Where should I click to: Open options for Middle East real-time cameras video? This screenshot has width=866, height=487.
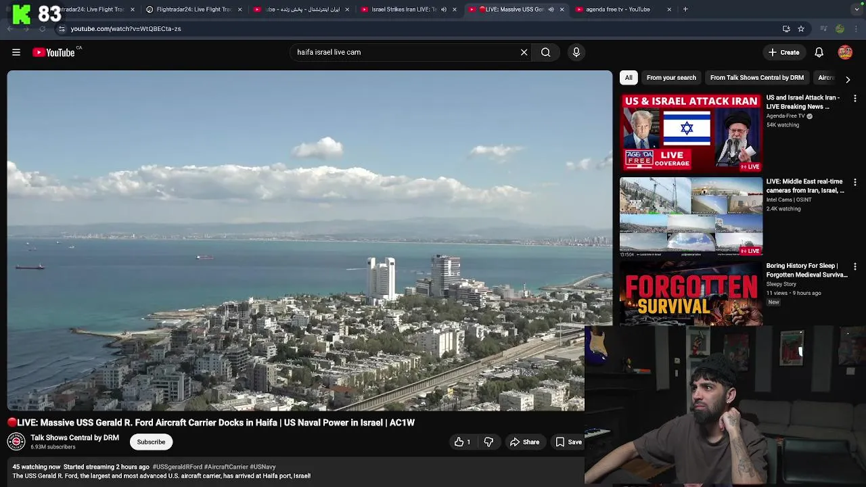pyautogui.click(x=854, y=183)
